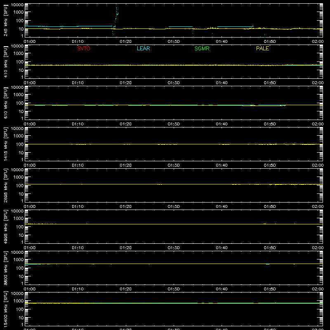Select the 4995 MHz [SFU] axis title
This screenshot has height=330, width=330.
click(5, 226)
